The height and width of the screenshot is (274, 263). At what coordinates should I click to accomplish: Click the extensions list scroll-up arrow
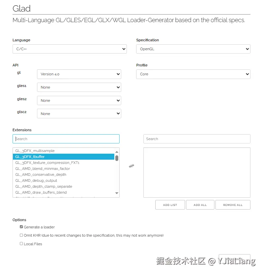117,152
